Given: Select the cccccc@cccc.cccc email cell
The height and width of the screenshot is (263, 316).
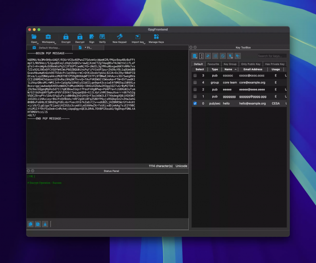Looking at the screenshot, I should pyautogui.click(x=252, y=76).
